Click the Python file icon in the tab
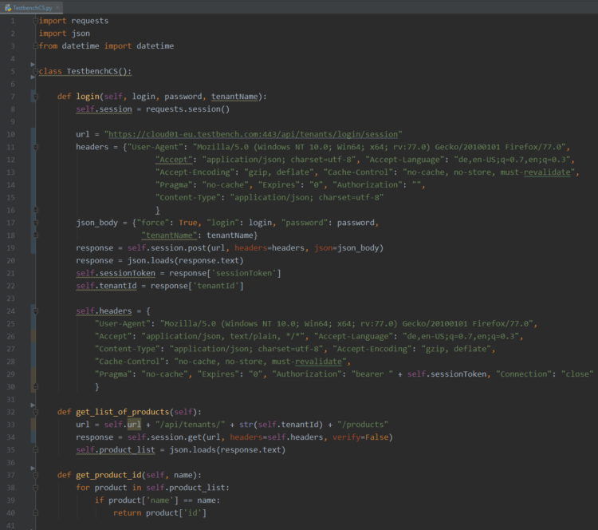Screen dimensions: 598x530 coord(8,8)
